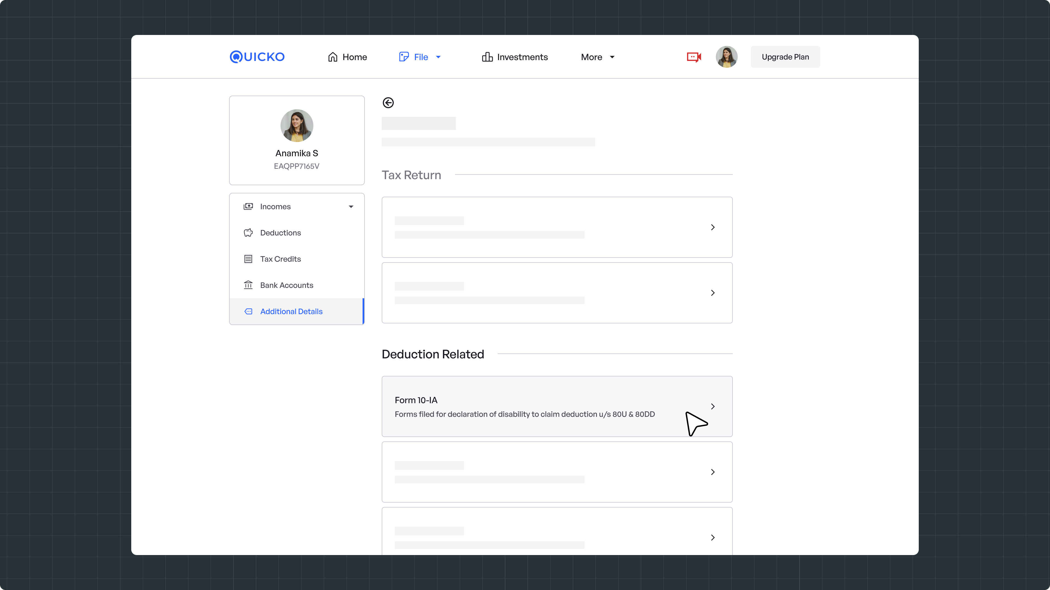Click the Investments bar chart icon
This screenshot has height=590, width=1050.
tap(487, 57)
